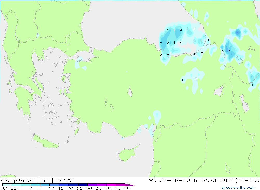This screenshot has height=190, width=260.
Task: Click the 0.1–0.5 mm legend color swatch
Action: tap(7, 185)
